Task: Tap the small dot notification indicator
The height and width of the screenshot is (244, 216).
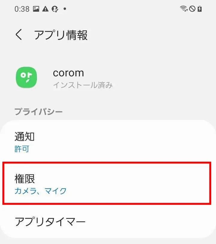Action: pos(65,9)
